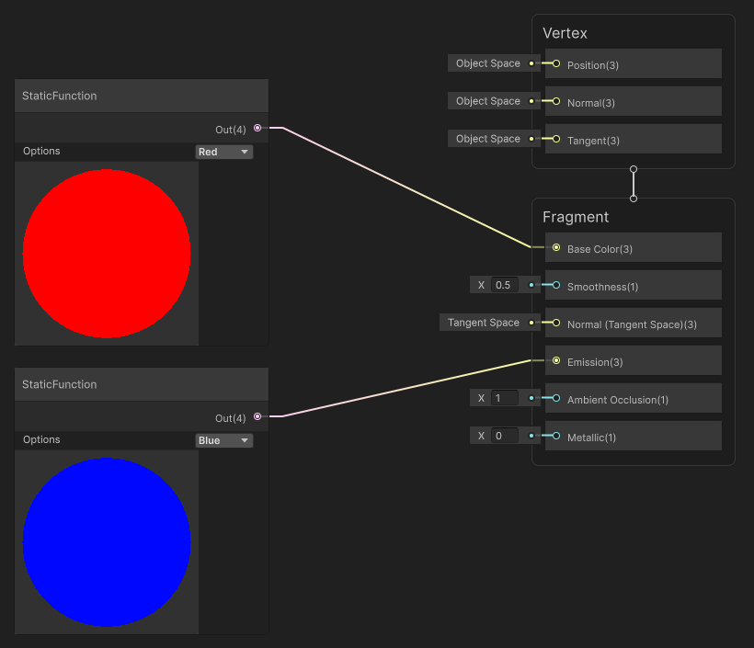Screen dimensions: 754x648
Task: Click the Out(4) port on the Blue StaticFunction node
Action: (x=257, y=417)
